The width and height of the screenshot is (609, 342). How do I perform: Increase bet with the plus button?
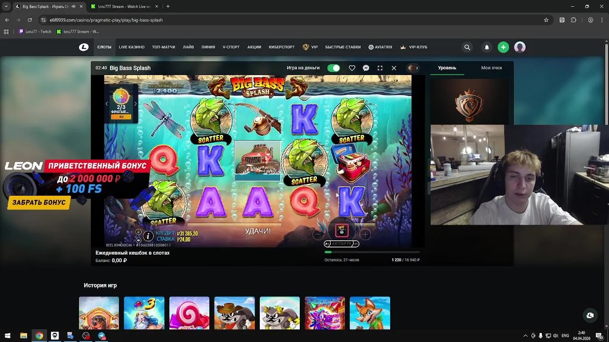coord(365,234)
